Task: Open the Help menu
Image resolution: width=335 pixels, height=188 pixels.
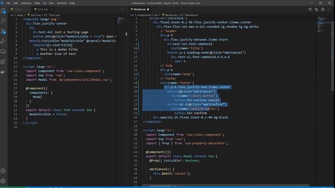Action: 72,3
